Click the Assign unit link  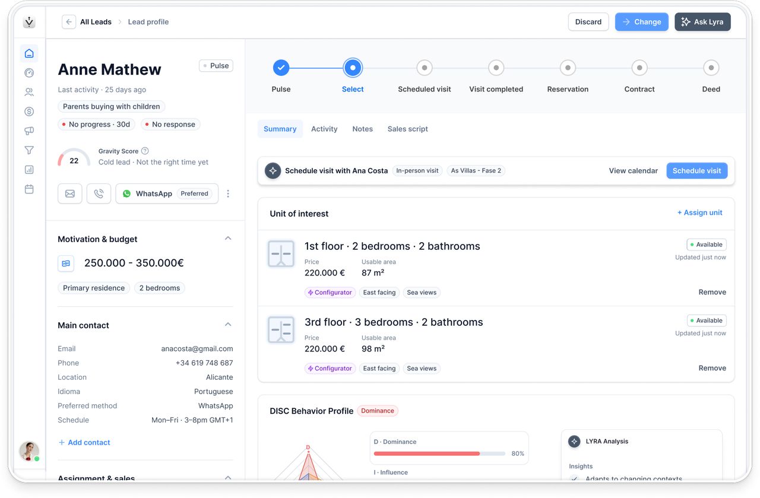700,212
